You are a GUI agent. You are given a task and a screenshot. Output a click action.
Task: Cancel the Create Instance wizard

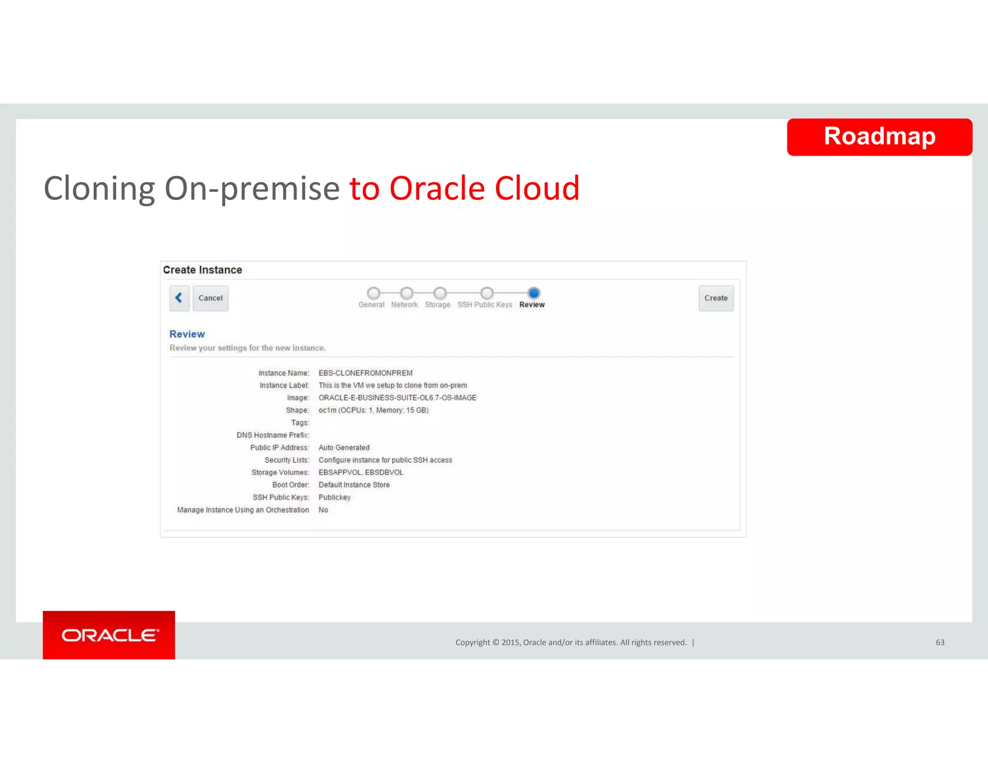pyautogui.click(x=210, y=298)
